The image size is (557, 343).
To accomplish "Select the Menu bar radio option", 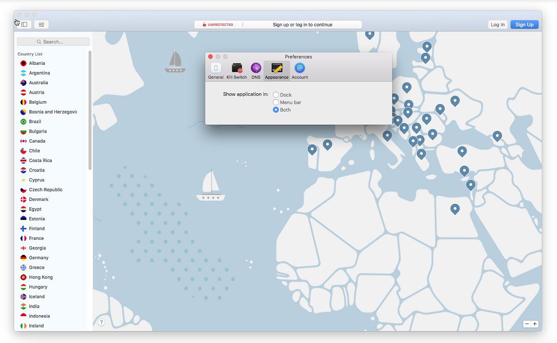I will 276,102.
